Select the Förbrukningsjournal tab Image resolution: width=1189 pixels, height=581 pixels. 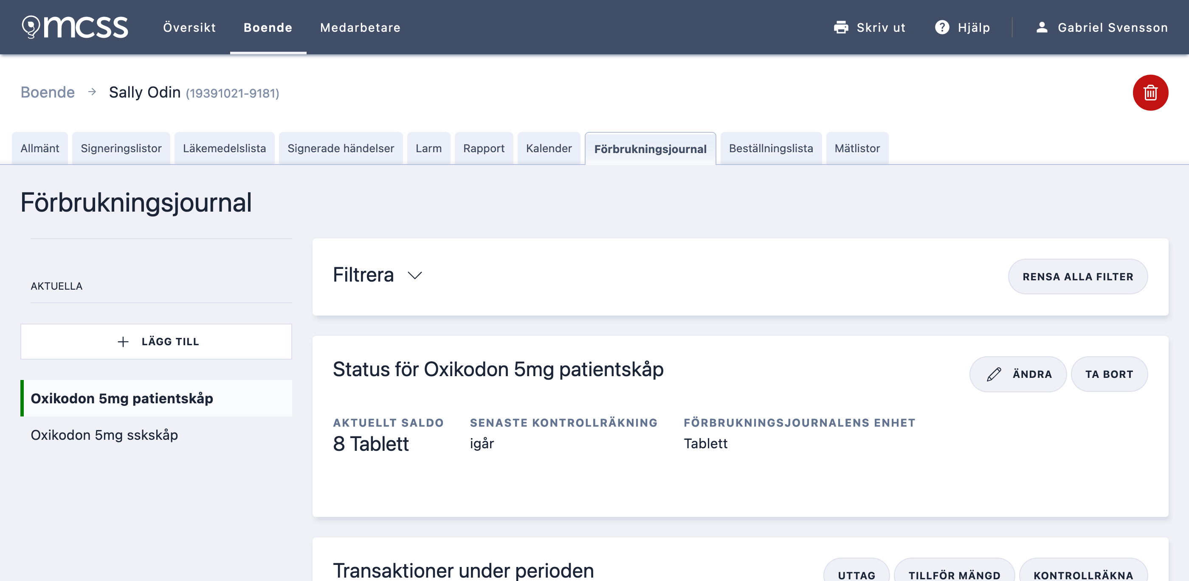651,148
